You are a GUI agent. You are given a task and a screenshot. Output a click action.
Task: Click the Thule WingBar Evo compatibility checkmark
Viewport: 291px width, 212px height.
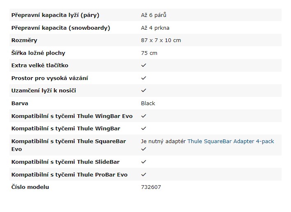click(x=144, y=116)
